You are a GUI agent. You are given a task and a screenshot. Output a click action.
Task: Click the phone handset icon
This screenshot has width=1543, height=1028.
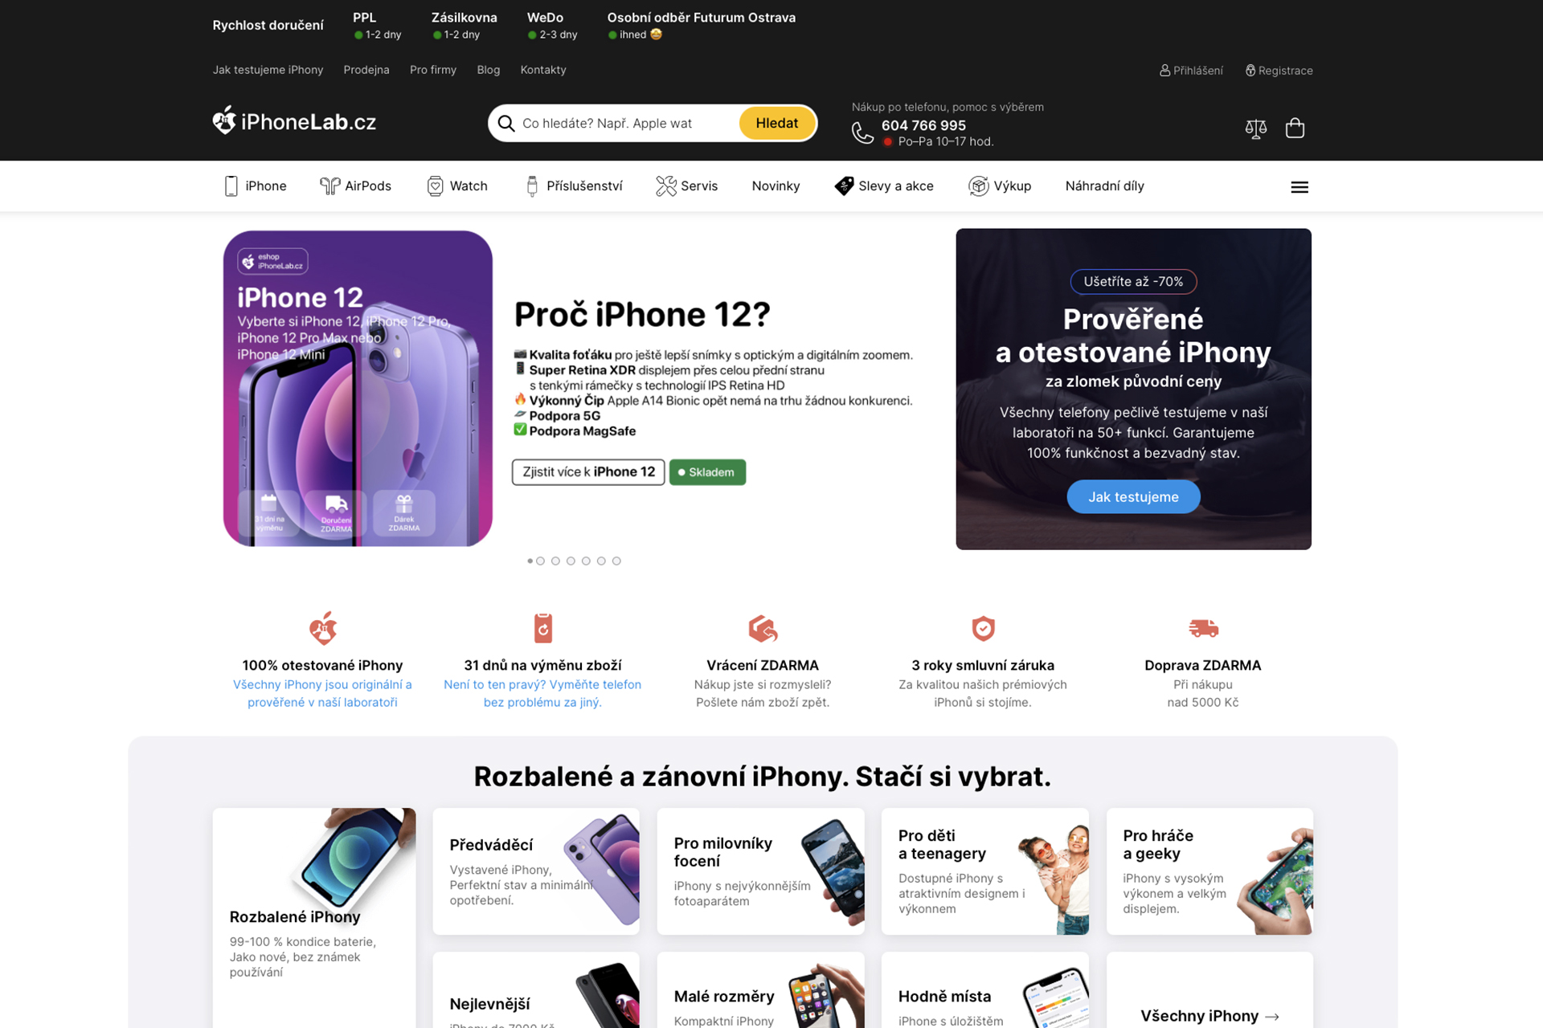(x=862, y=133)
